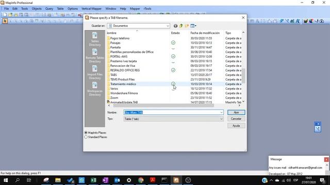Open Outlook from the taskbar

tap(117, 180)
